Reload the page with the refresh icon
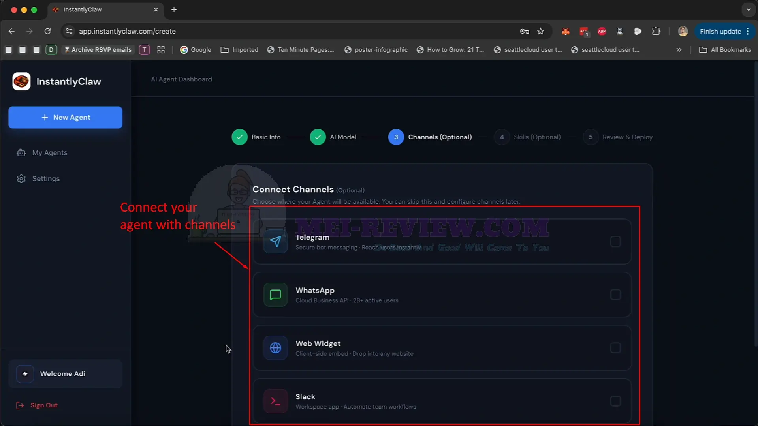The image size is (758, 426). [47, 31]
